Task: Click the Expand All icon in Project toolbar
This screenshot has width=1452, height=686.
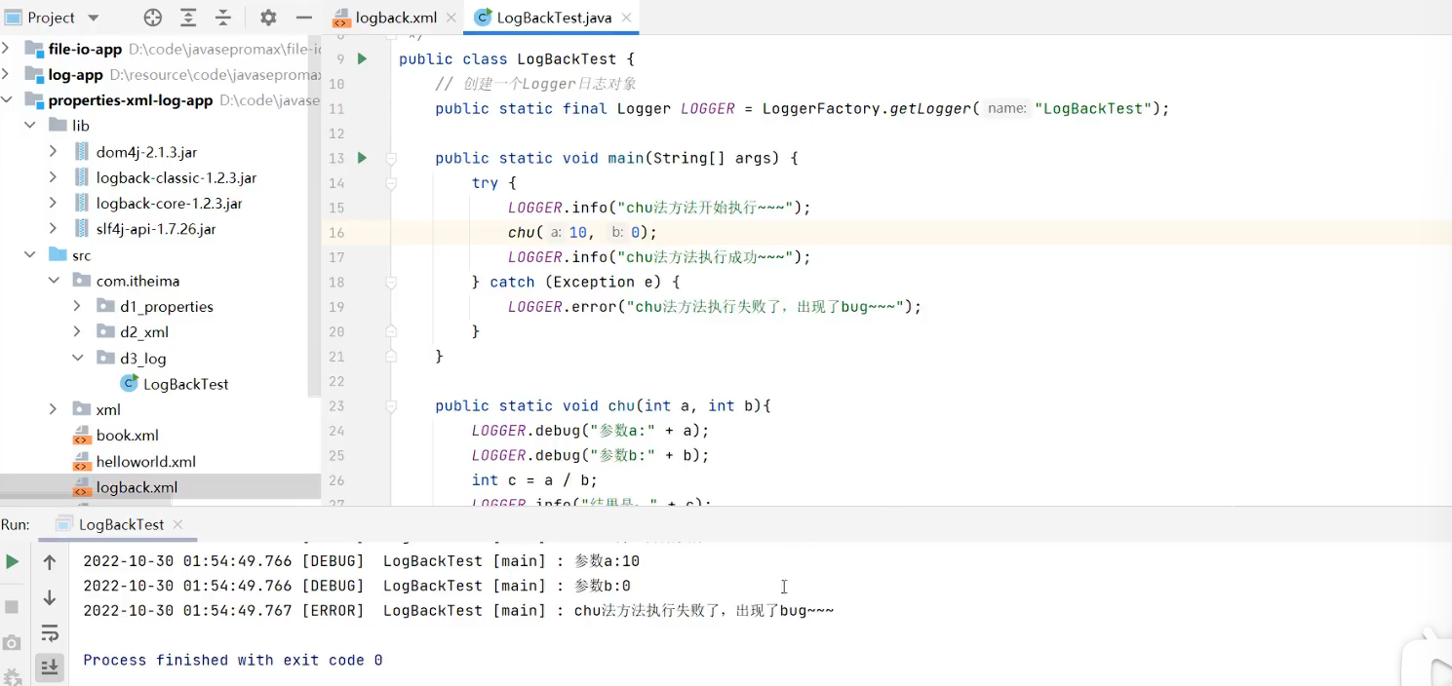Action: [x=188, y=18]
